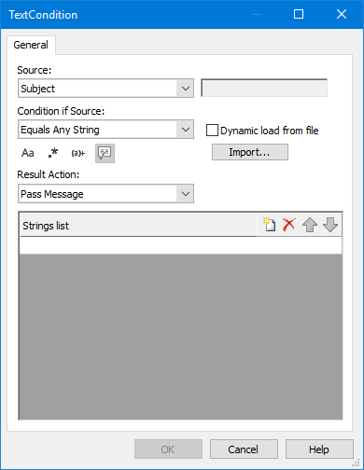Enable Dynamic load from file checkbox
364x470 pixels.
pos(212,131)
